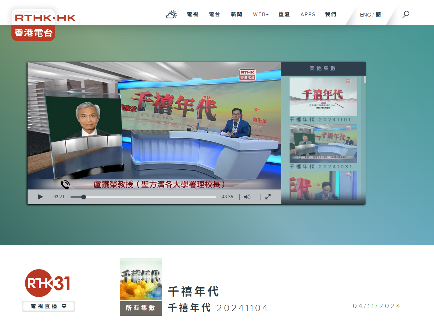Viewport: 434px width, 329px height.
Task: Seek using the video progress slider
Action: tap(143, 197)
